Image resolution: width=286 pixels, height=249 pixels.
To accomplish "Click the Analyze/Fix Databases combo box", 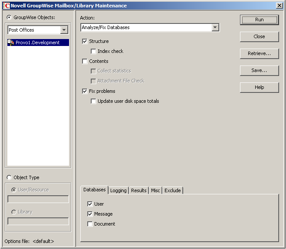I will (x=150, y=27).
